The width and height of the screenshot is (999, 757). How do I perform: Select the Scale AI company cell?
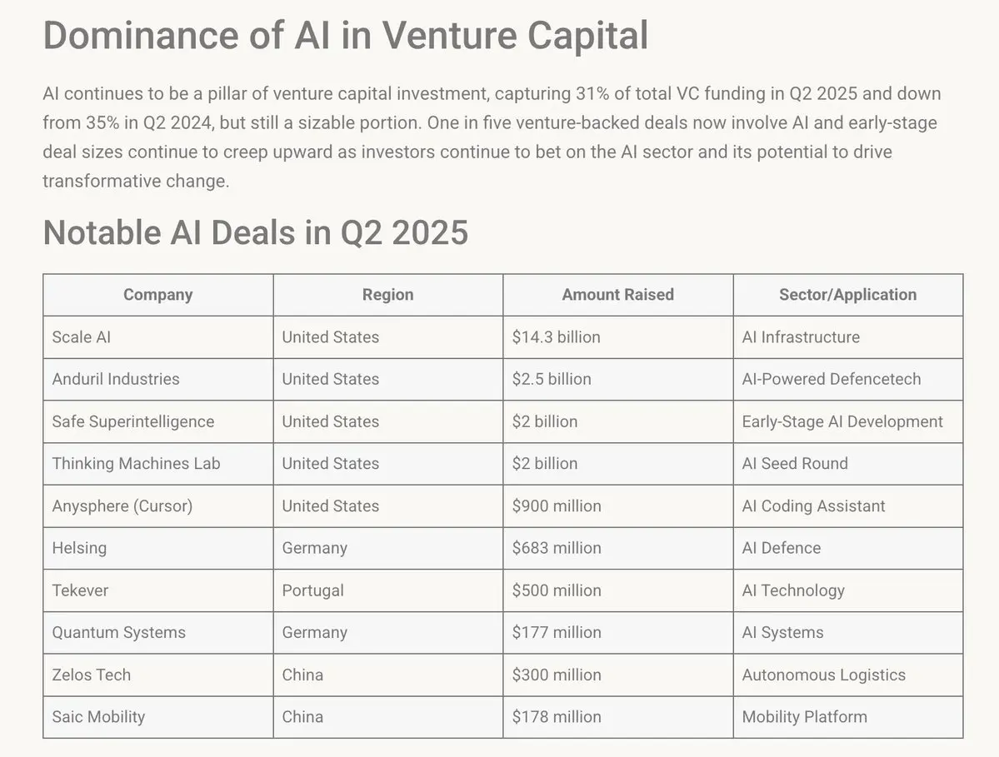[158, 336]
